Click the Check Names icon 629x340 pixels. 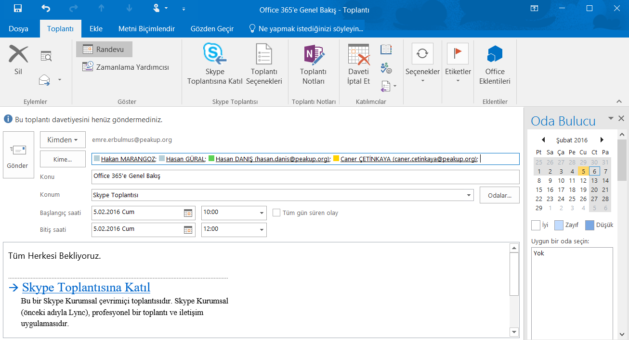point(386,68)
